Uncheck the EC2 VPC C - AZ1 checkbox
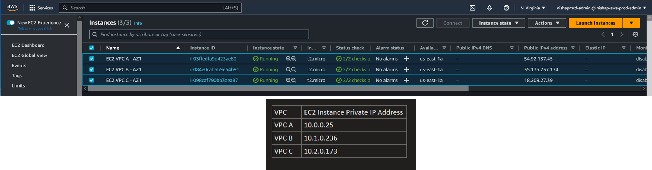Screen dimensions: 652x170 click(x=92, y=80)
